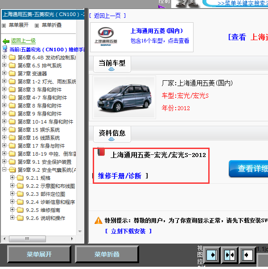Screen dimensions: 268x269
Task: Click the folder icon for 第8章 15 娱乐系统
Action: (12, 130)
